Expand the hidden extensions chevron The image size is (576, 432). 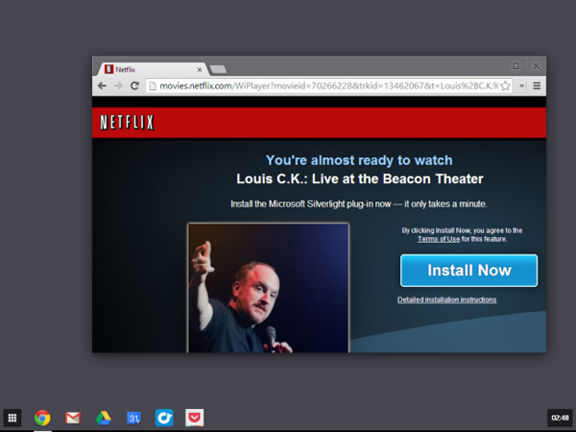click(521, 85)
